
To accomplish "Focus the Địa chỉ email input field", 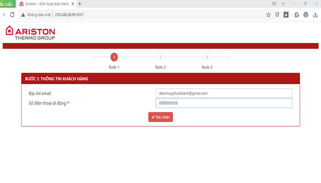I will [x=224, y=93].
